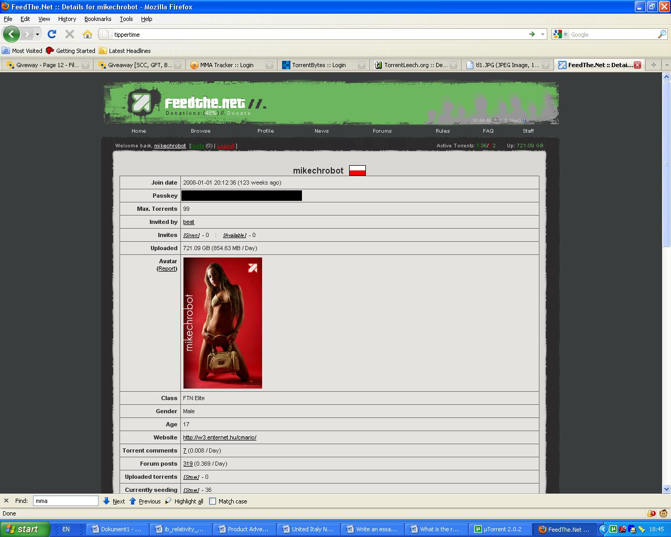The height and width of the screenshot is (537, 671).
Task: Open the back/forward history dropdown
Action: 37,34
